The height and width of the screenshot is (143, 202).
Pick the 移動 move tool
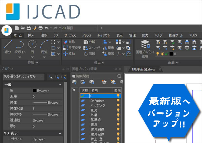click(69, 54)
